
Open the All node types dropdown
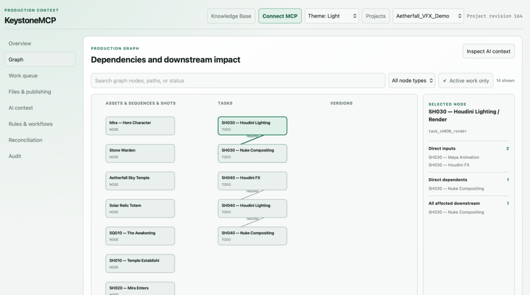(x=412, y=81)
